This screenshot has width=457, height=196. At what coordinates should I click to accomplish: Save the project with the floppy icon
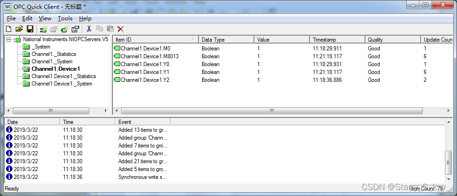(30, 29)
